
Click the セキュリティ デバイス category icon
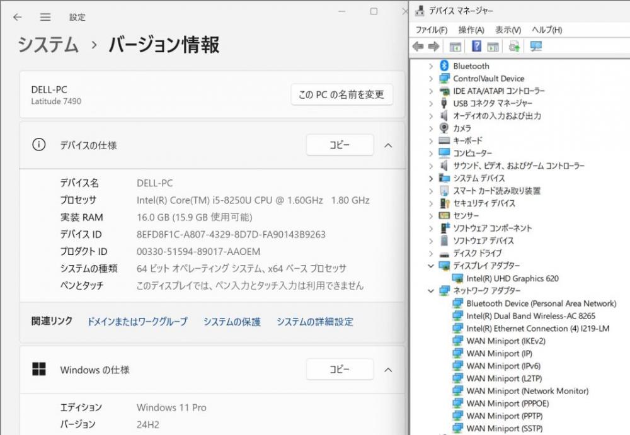pos(444,203)
